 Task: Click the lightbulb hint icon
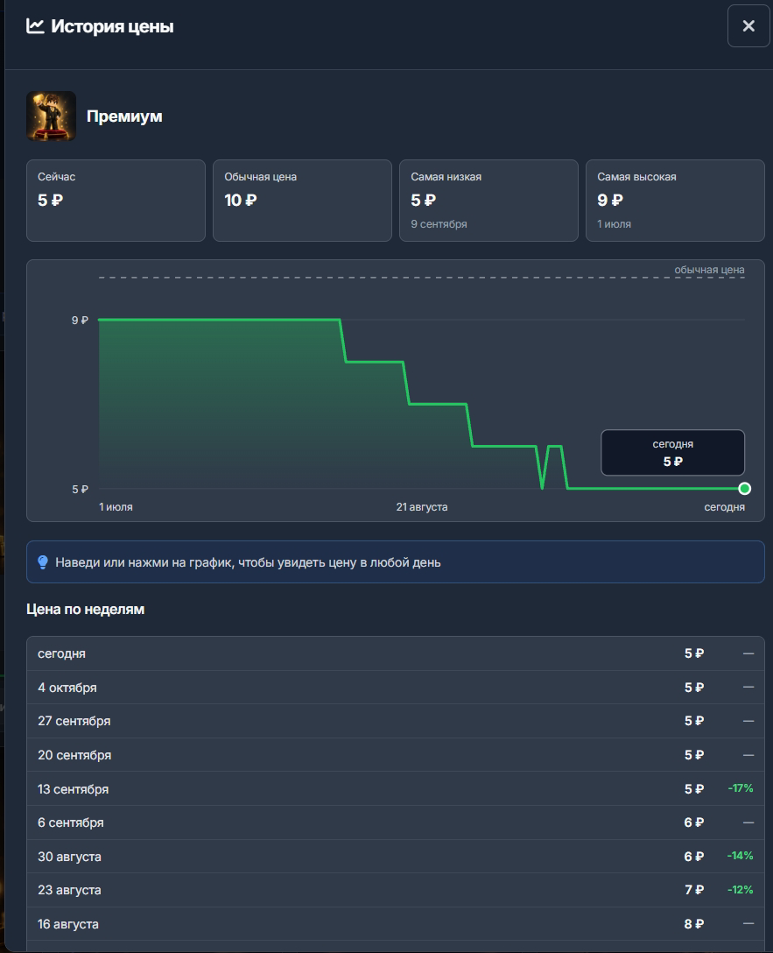pos(43,562)
